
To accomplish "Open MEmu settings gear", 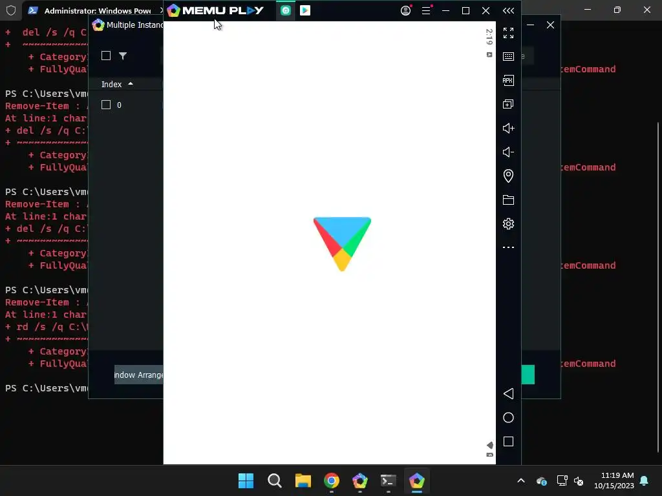I will coord(508,223).
